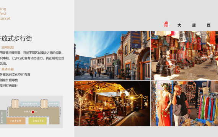
Task: Open the mannequin and man shop photo
Action: point(184,104)
